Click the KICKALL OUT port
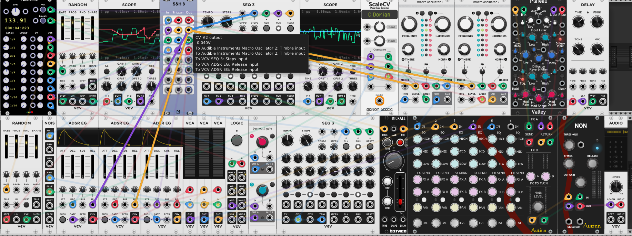 click(403, 129)
